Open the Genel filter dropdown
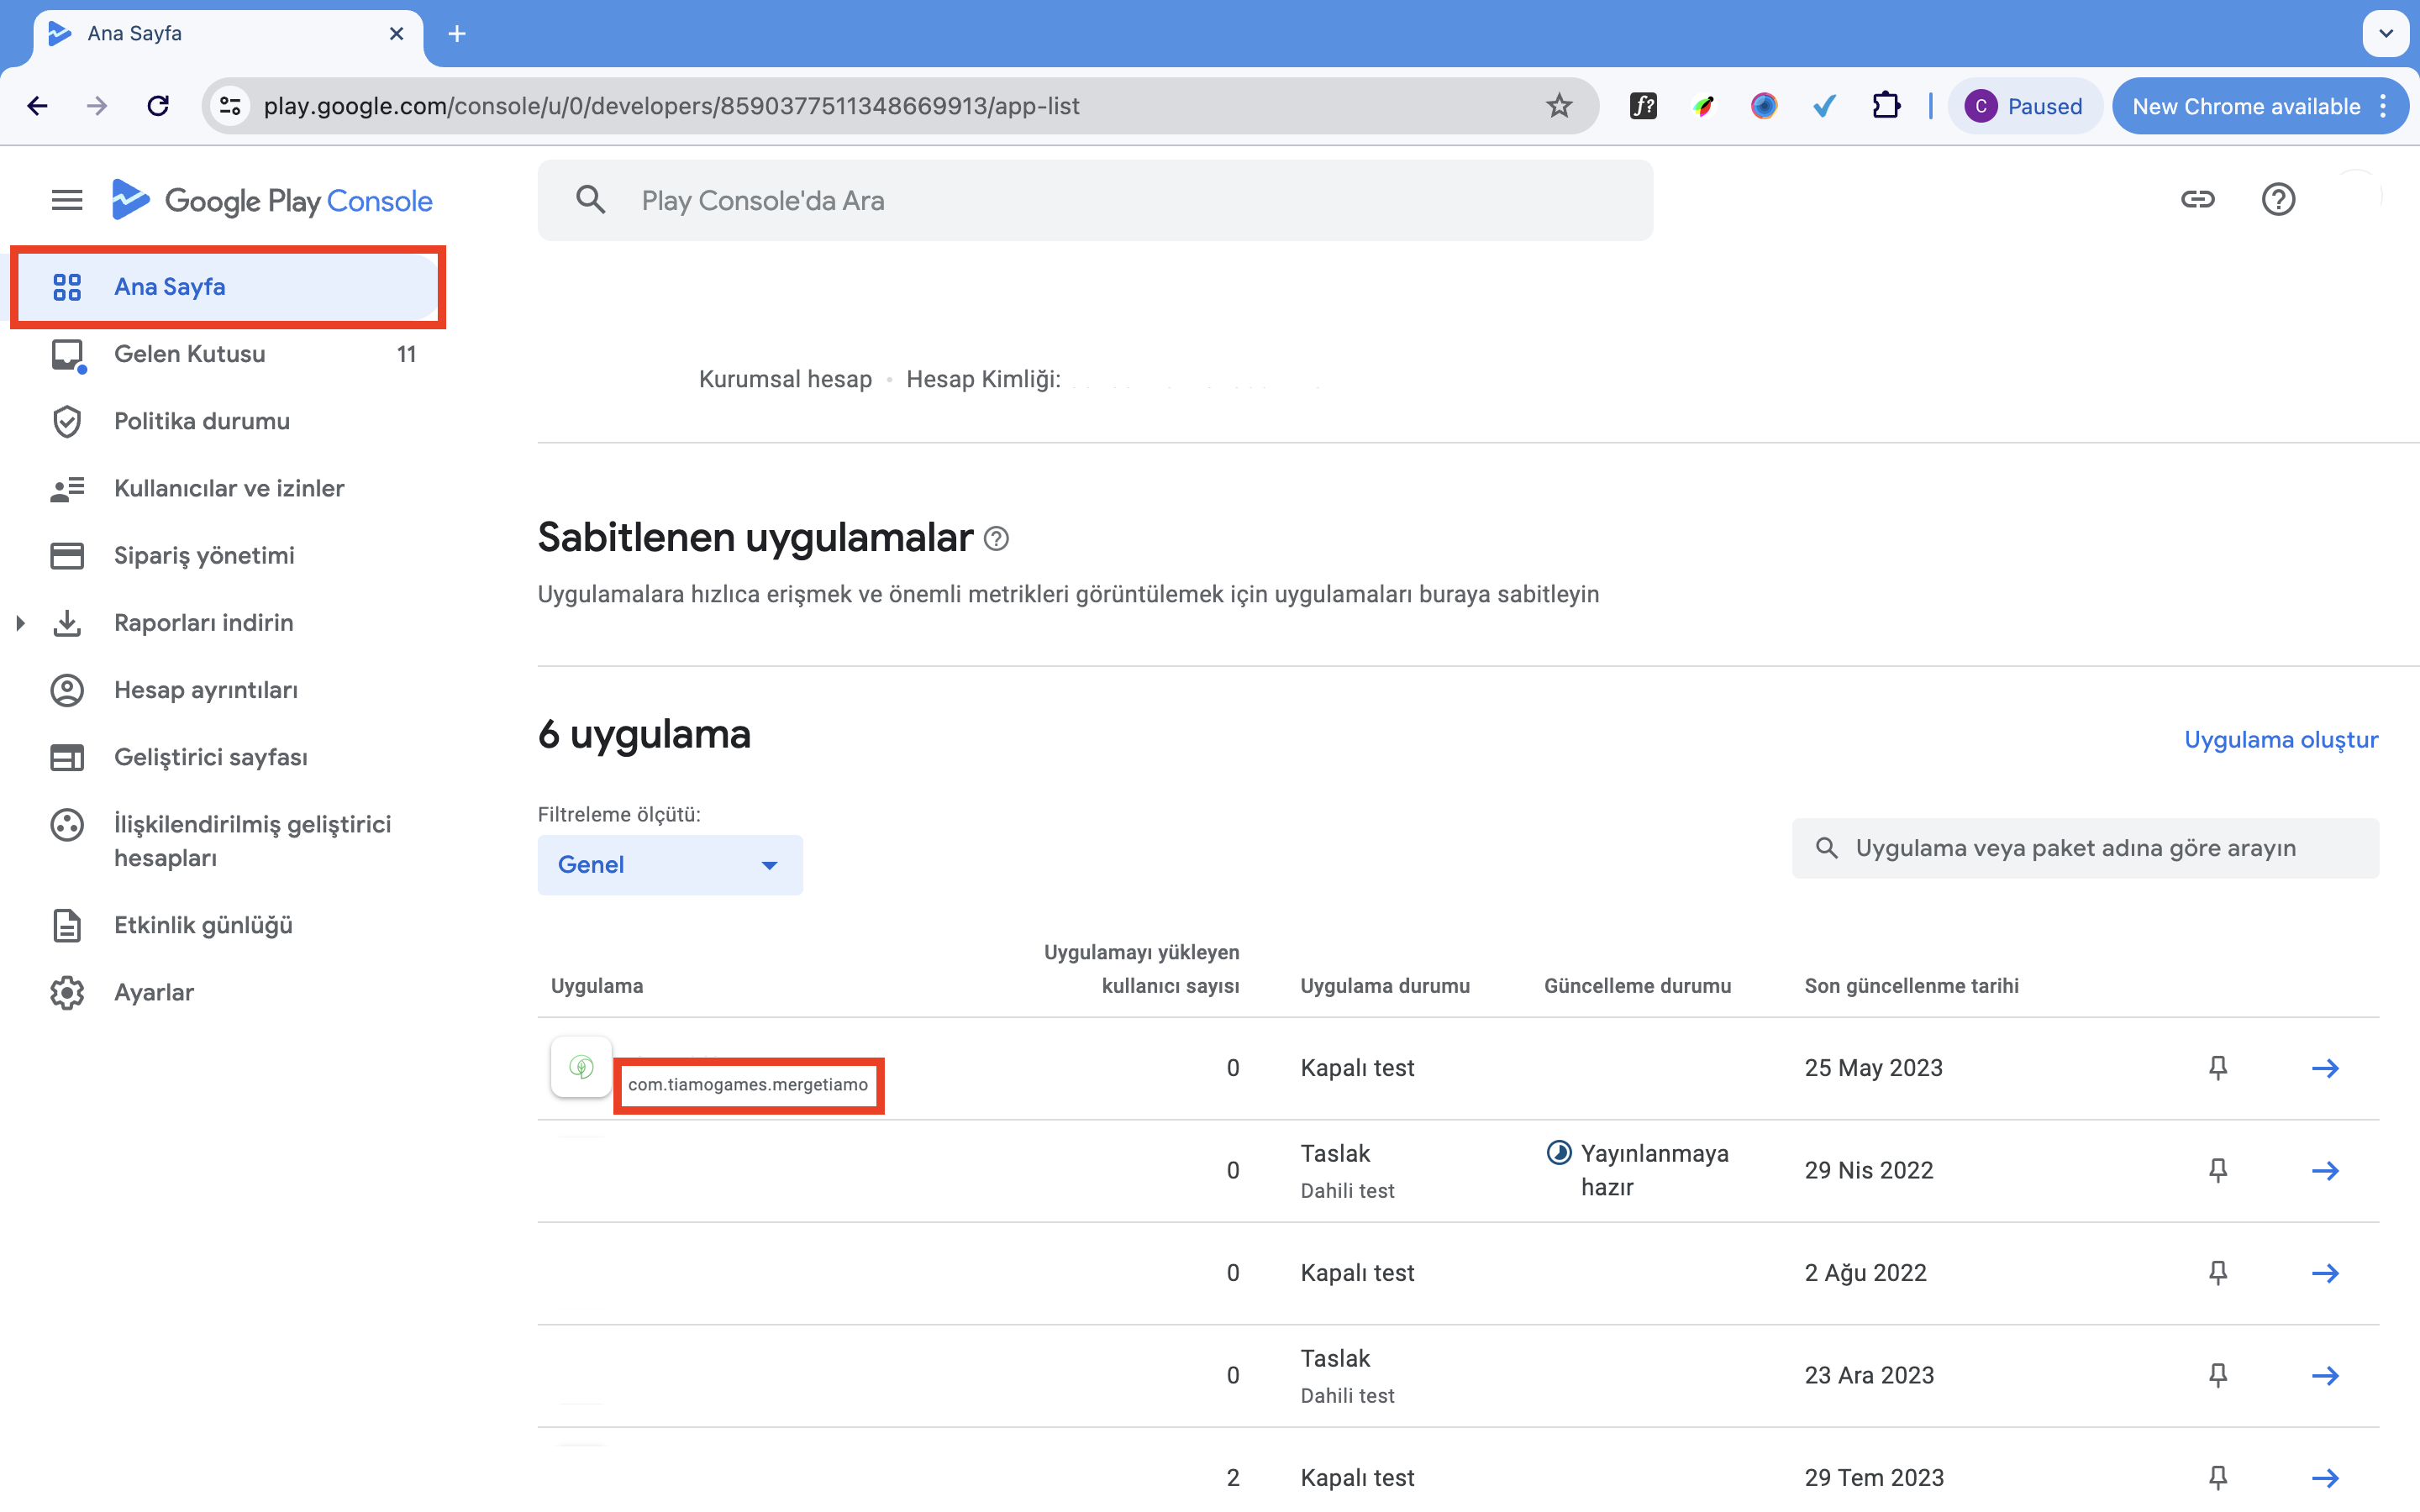2420x1512 pixels. 670,865
